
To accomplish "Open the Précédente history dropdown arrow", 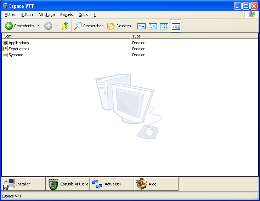I will coord(38,26).
